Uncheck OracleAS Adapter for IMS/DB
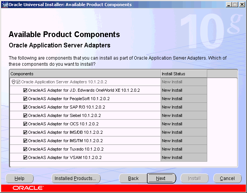This screenshot has height=193, width=247. [25, 132]
